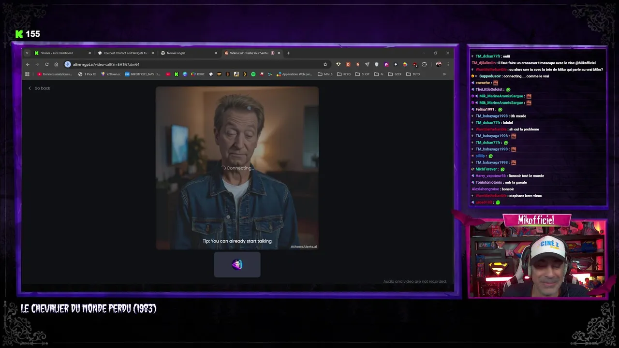The width and height of the screenshot is (619, 348).
Task: Expand the SHOP bookmark folder
Action: coord(362,74)
